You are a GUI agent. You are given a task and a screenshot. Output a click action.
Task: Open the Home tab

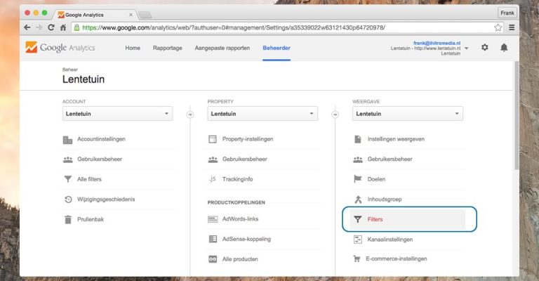(132, 48)
